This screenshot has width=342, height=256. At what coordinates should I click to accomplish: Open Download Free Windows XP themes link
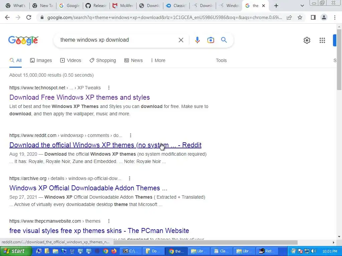(x=79, y=97)
